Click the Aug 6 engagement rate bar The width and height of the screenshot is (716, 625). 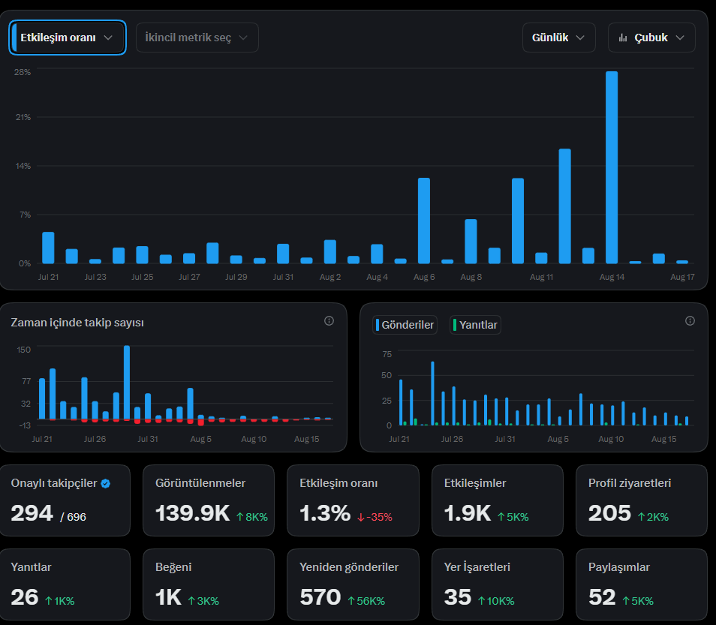click(x=424, y=221)
